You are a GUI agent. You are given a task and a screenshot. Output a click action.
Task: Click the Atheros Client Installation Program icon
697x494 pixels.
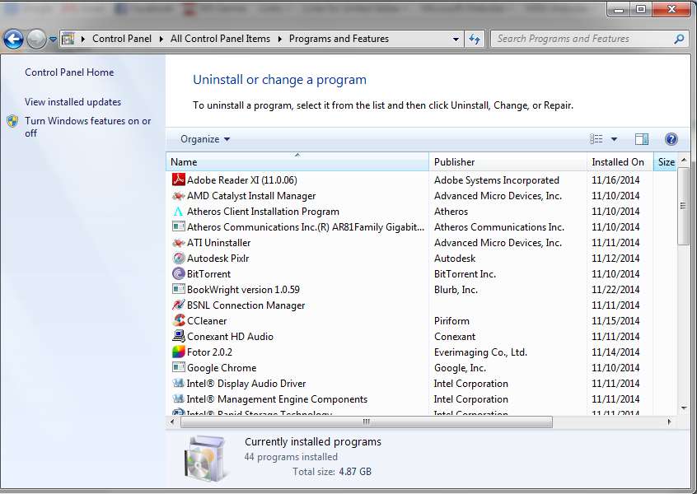178,211
